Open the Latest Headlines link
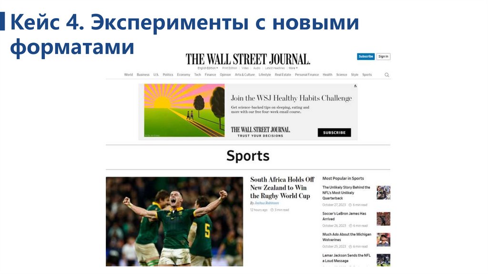 (275, 68)
